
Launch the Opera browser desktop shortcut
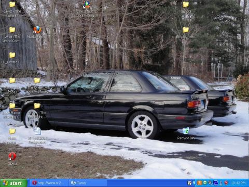[12, 156]
